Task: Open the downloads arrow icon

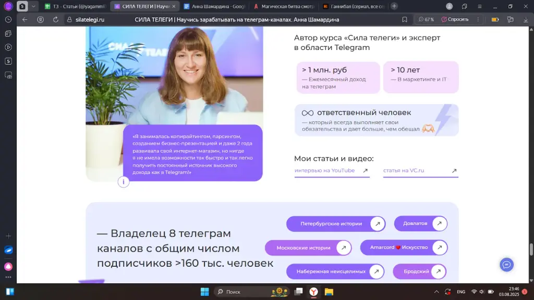Action: (x=526, y=20)
